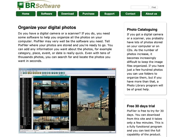Click the BR Software logo
This screenshot has width=173, height=137.
click(x=39, y=5)
